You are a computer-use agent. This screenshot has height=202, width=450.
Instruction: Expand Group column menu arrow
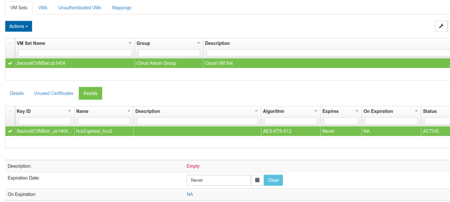pos(198,43)
